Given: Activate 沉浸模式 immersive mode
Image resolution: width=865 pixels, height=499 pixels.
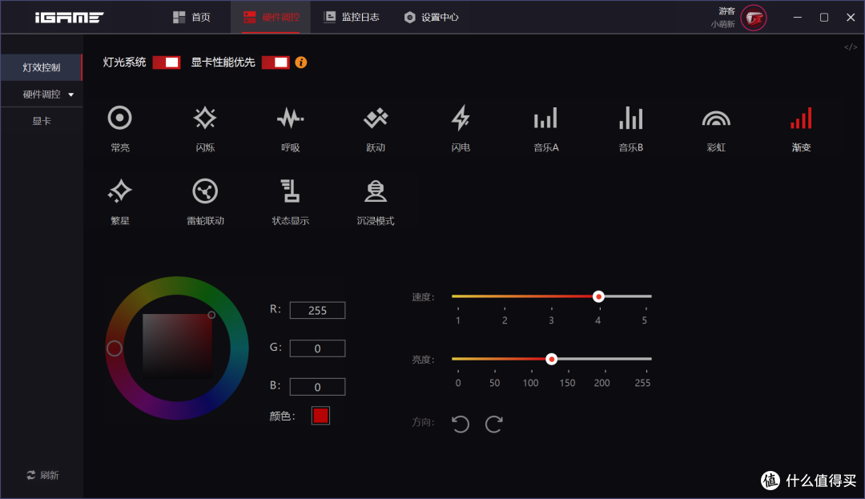Looking at the screenshot, I should click(375, 202).
